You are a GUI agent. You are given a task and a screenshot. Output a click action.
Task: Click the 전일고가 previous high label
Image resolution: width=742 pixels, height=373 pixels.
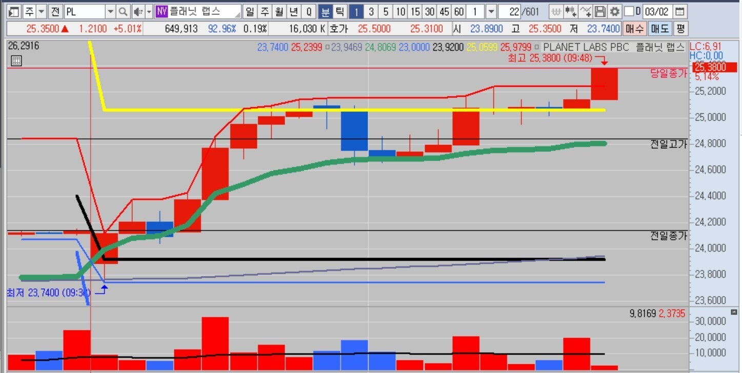pyautogui.click(x=668, y=144)
